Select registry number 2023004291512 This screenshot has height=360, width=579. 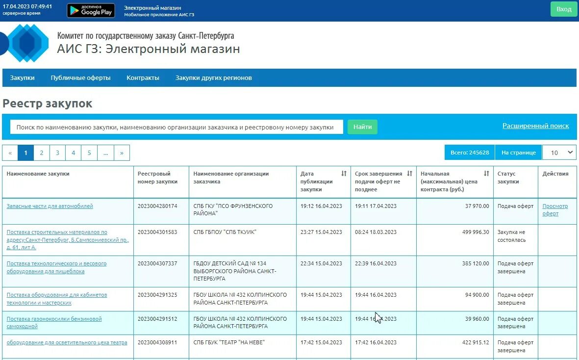pos(157,319)
